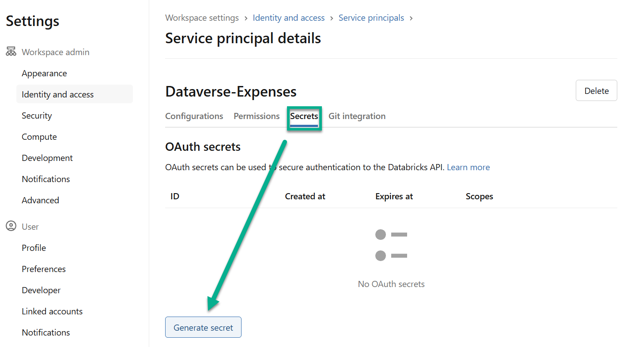Open the Learn more link
This screenshot has width=627, height=347.
click(468, 167)
